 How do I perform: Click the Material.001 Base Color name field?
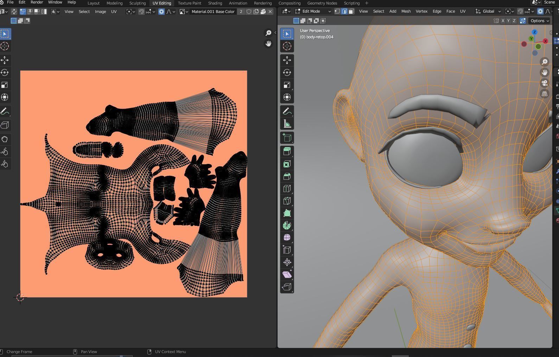coord(213,12)
